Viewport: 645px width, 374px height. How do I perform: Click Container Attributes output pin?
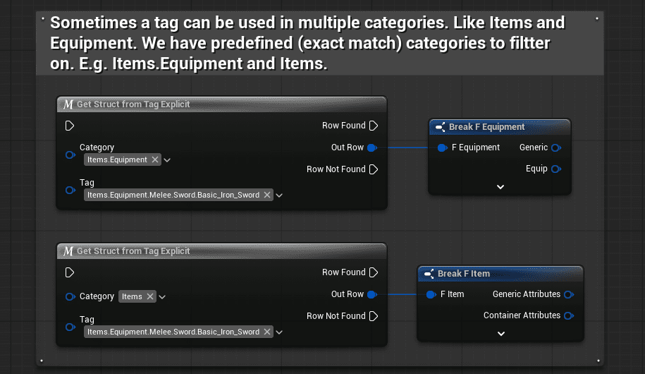point(569,315)
